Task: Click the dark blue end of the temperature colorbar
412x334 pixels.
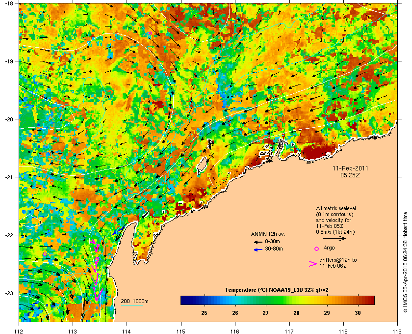Action: click(x=183, y=300)
